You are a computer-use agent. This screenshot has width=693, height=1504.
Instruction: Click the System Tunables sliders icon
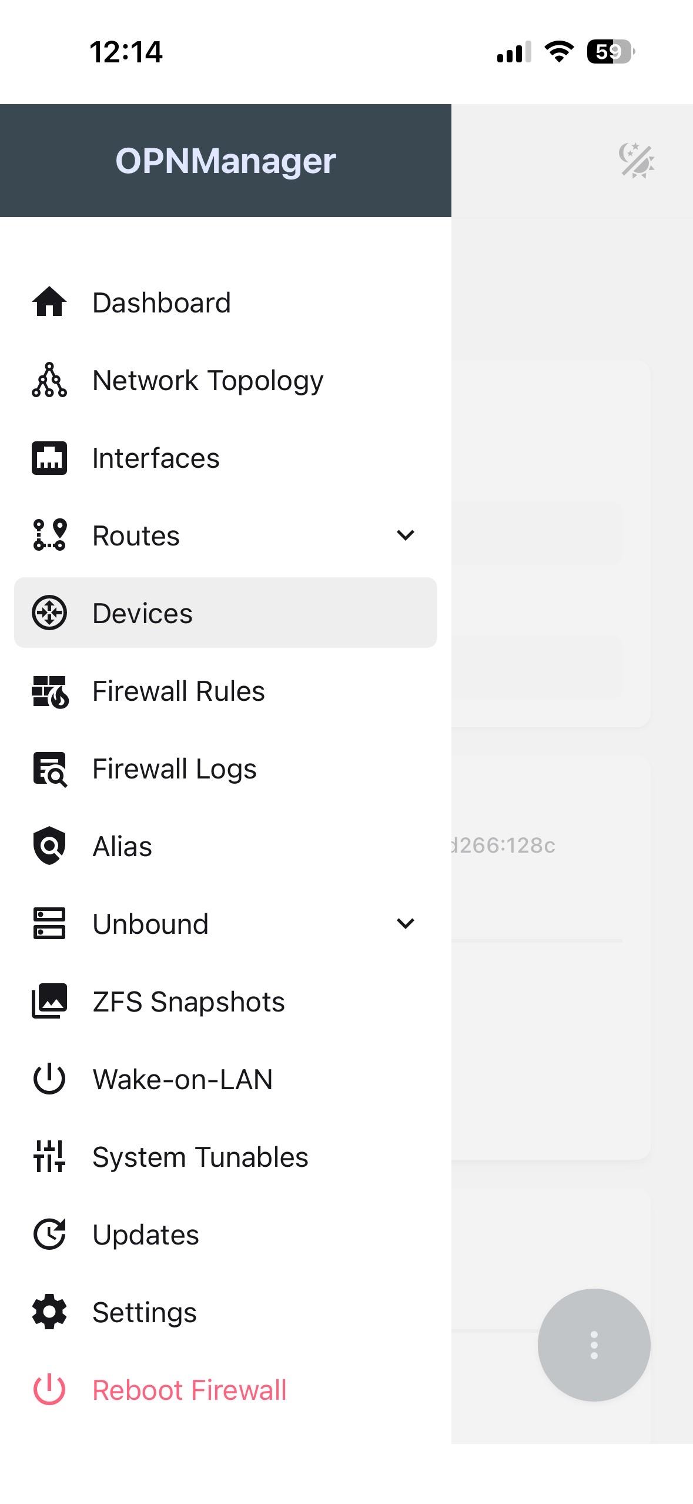coord(49,1157)
